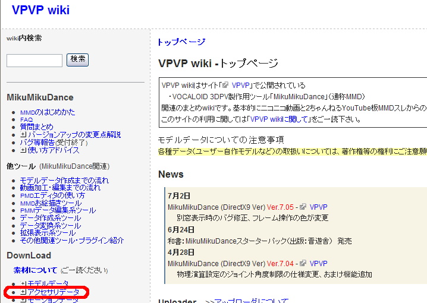Open 拡張表示系ツール link
427x303 pixels.
[48, 233]
